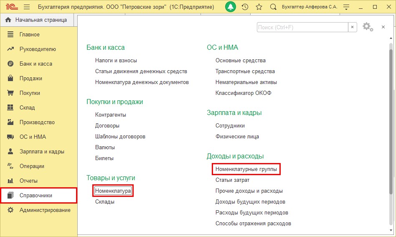The height and width of the screenshot is (237, 396).
Task: Clear the search field with x button
Action: tap(352, 27)
